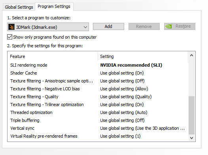Click the NVIDIA logo on Restore button

(x=168, y=26)
